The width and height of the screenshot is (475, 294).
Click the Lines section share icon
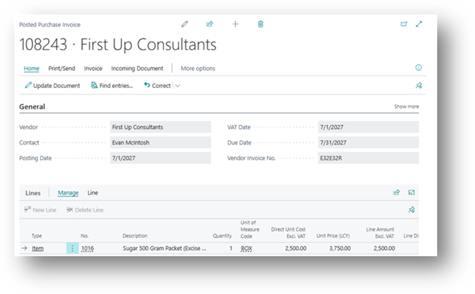396,192
